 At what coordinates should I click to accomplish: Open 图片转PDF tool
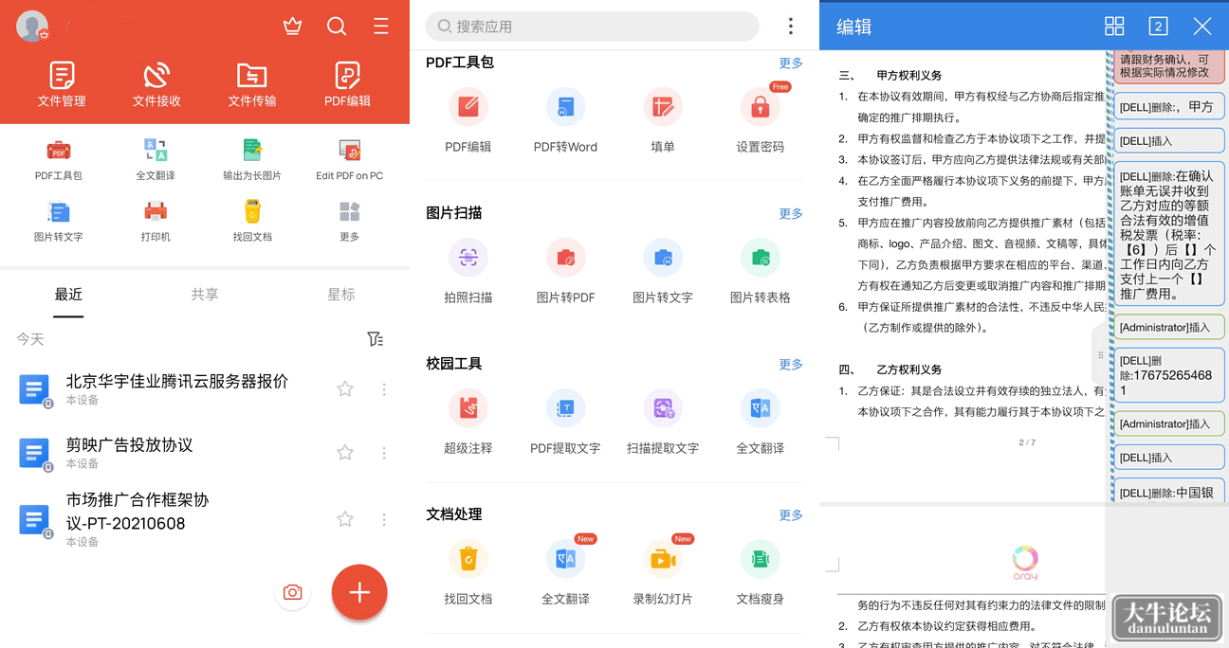click(x=565, y=271)
